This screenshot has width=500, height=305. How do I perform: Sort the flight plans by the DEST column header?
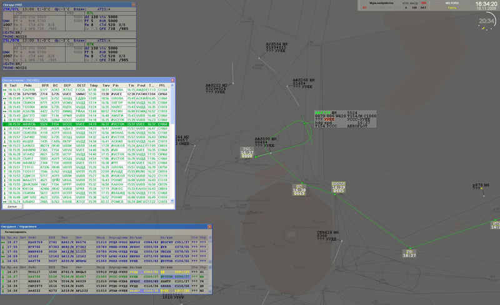coord(81,85)
